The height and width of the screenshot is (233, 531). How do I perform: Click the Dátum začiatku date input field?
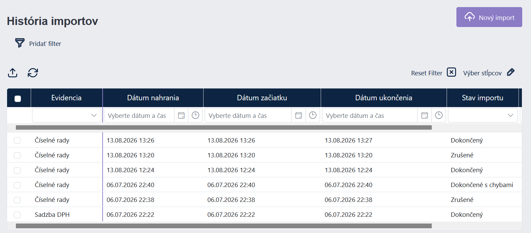tap(248, 115)
